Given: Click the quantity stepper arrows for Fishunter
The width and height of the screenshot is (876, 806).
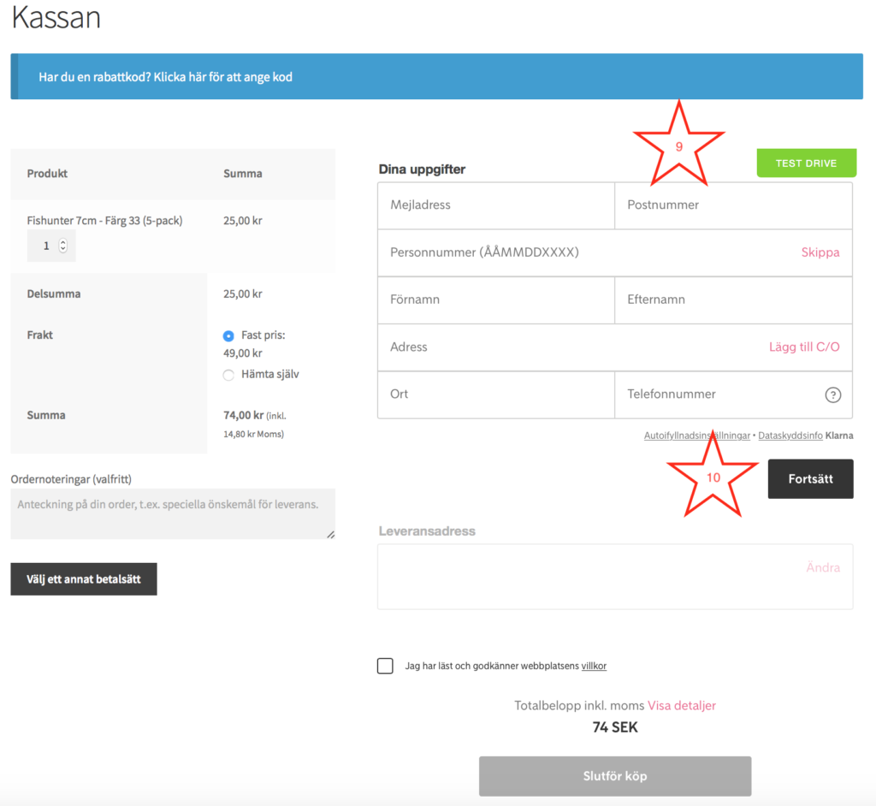Looking at the screenshot, I should (x=63, y=246).
